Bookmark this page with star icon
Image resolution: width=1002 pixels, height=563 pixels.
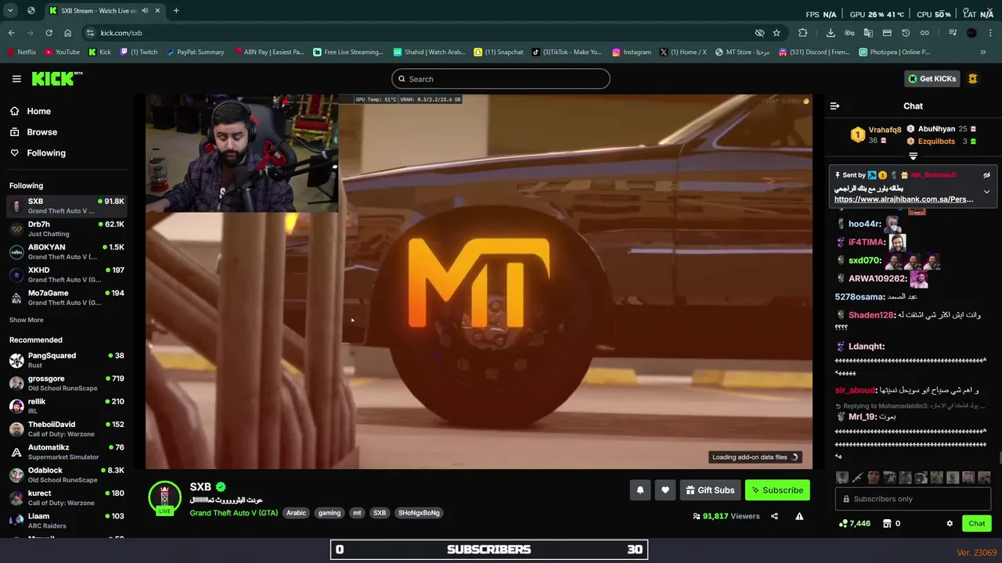click(x=777, y=33)
